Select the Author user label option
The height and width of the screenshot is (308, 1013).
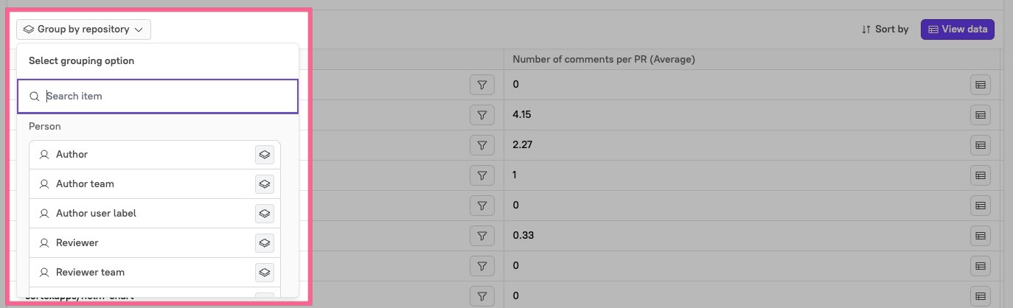(96, 214)
